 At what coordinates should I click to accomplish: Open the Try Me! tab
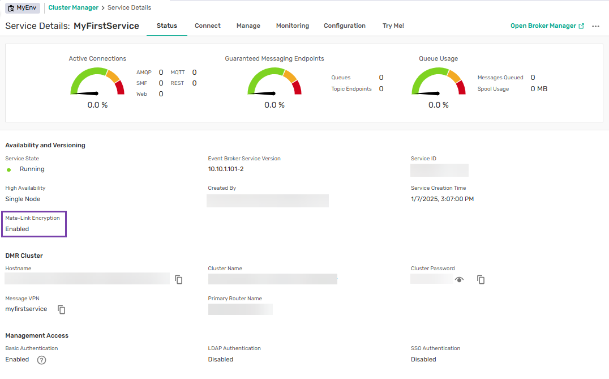coord(393,26)
